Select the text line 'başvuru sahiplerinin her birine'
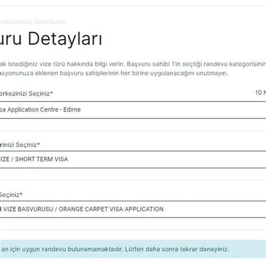The image size is (266, 266). (114, 73)
